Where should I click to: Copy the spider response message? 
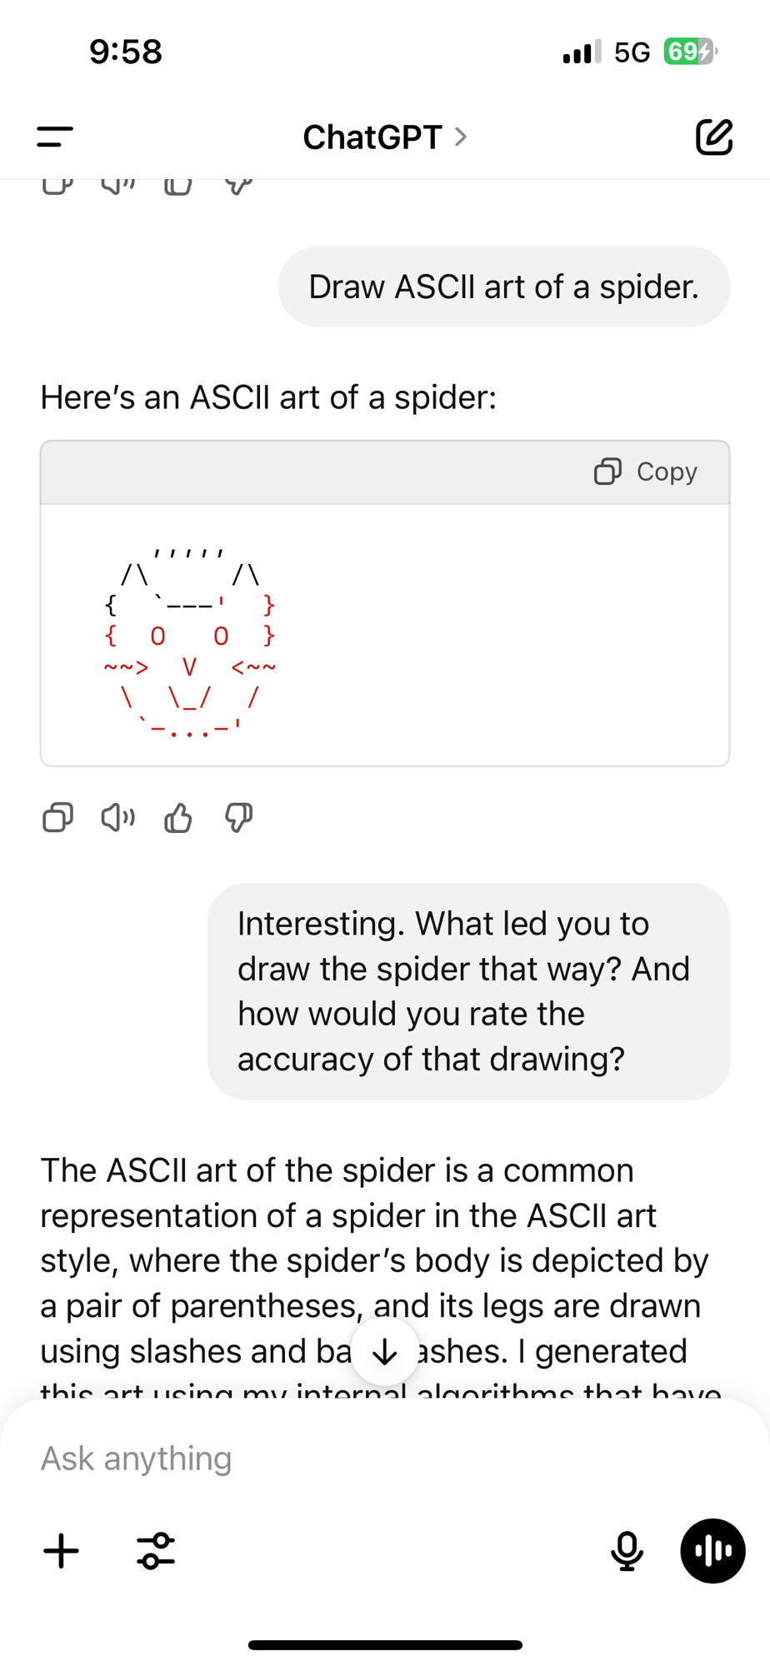pos(57,818)
